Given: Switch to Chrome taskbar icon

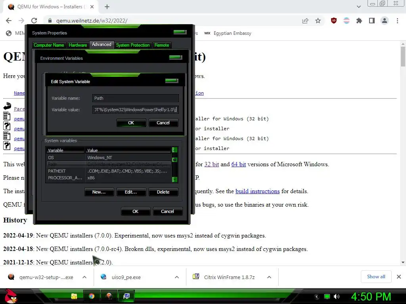Looking at the screenshot, I should click(x=92, y=296).
